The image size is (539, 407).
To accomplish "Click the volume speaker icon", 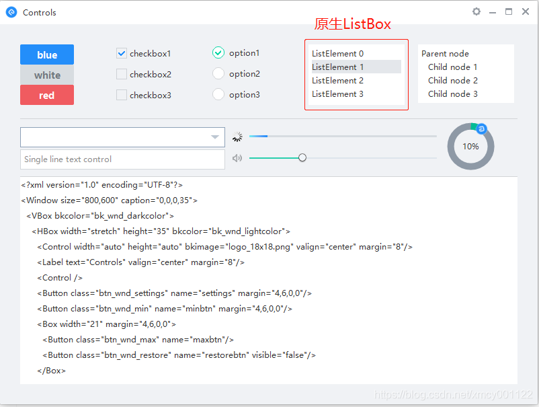I will [x=237, y=158].
